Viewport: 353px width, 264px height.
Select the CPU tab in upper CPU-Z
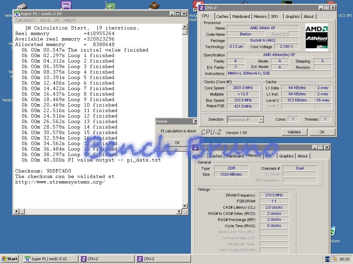pyautogui.click(x=205, y=16)
